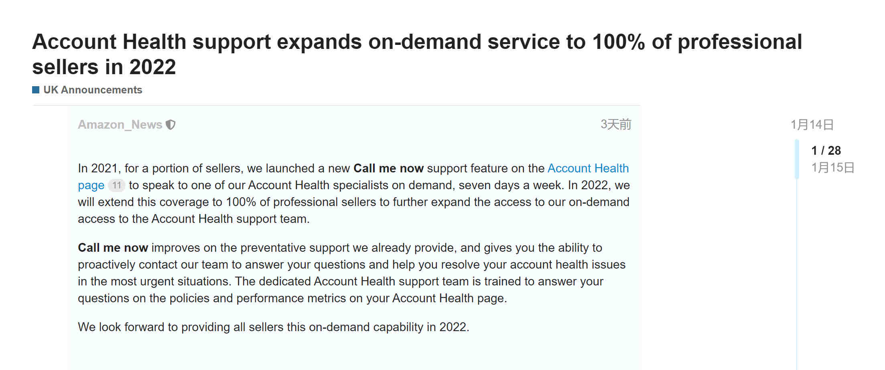Click the blue UK Announcements category square

36,90
